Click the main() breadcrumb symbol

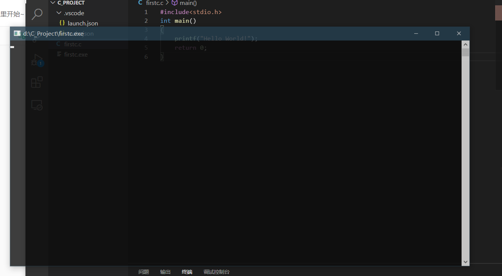[x=188, y=3]
